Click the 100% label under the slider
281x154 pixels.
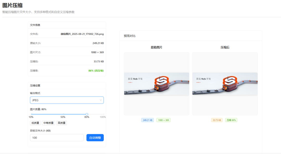click(103, 117)
